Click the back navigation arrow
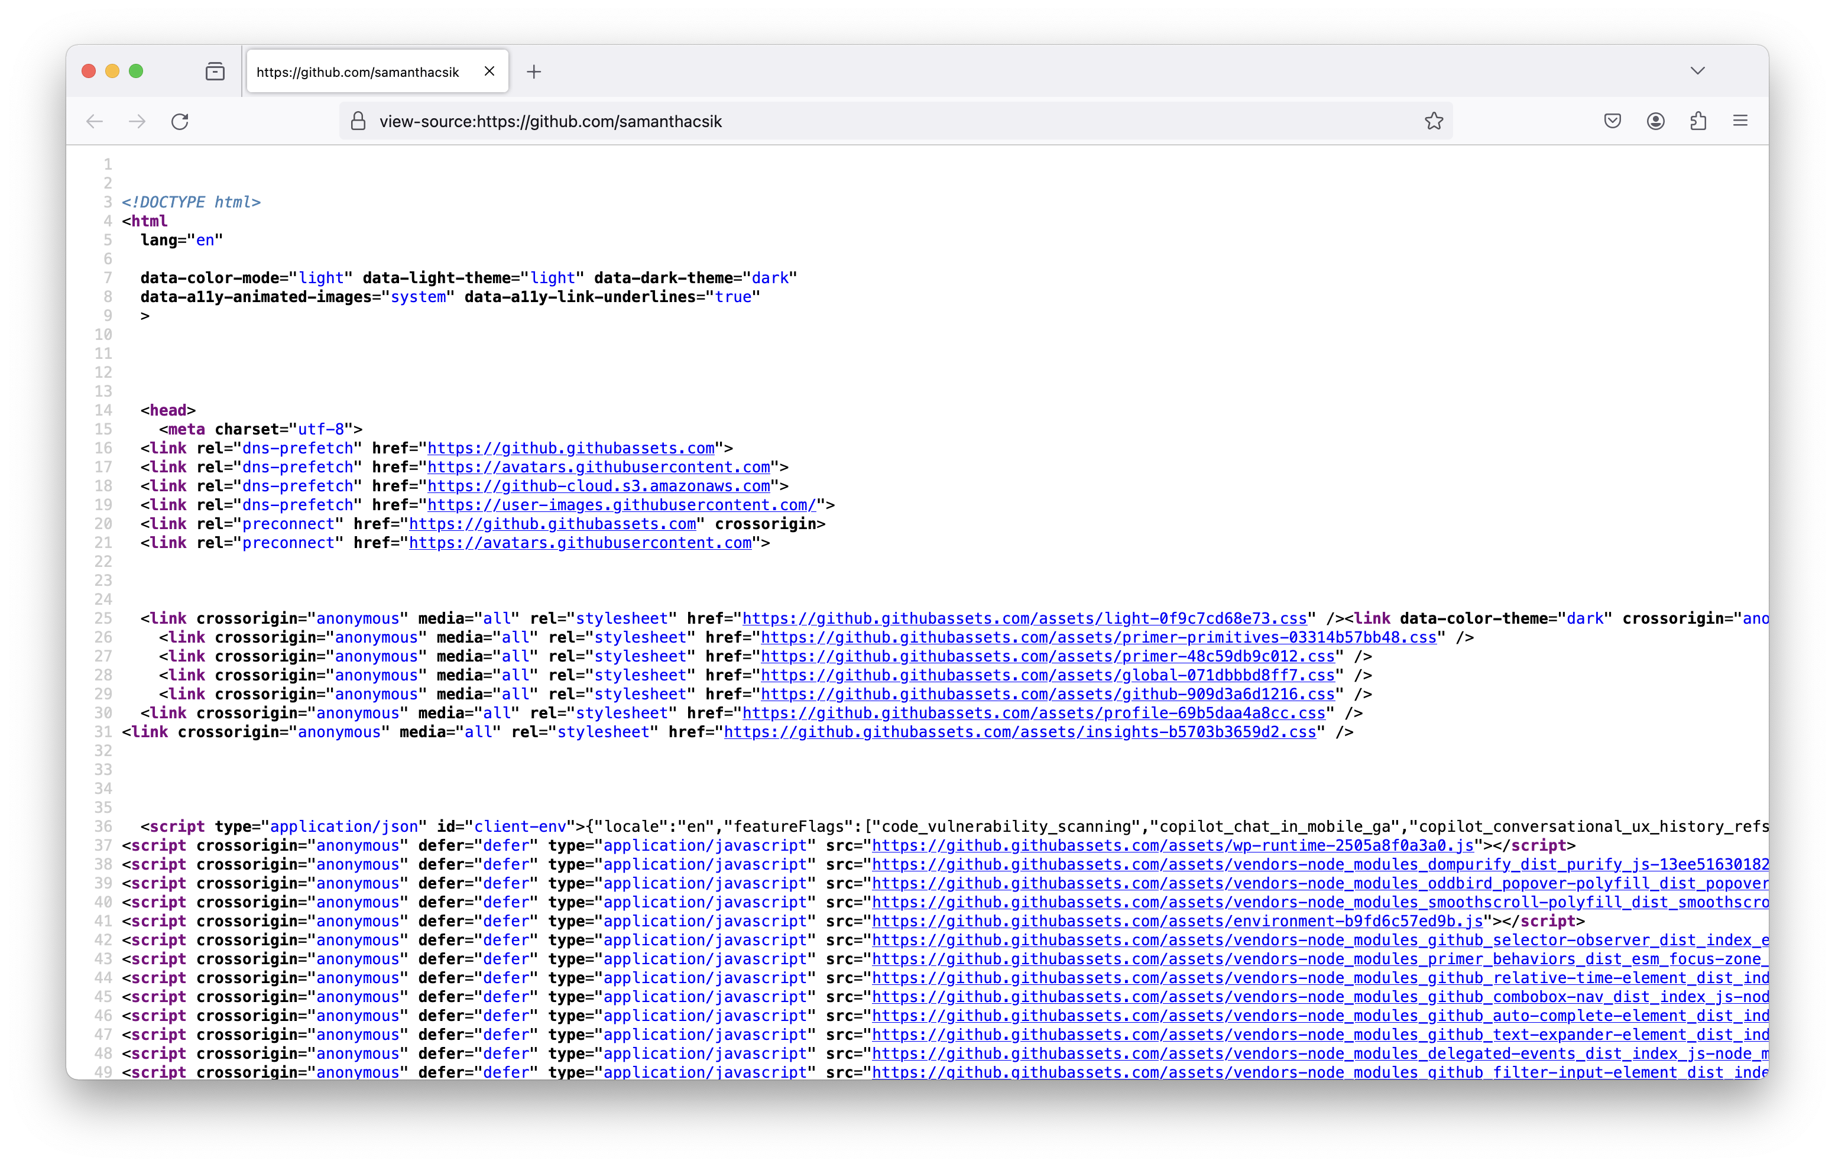This screenshot has width=1835, height=1167. (95, 121)
